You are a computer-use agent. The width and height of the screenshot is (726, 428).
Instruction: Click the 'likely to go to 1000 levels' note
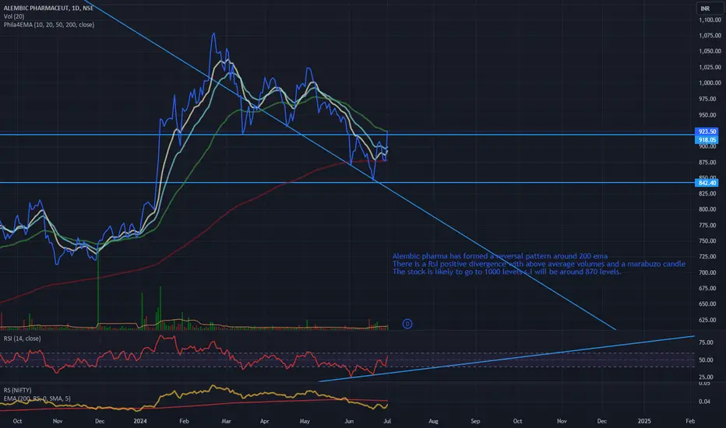[507, 272]
